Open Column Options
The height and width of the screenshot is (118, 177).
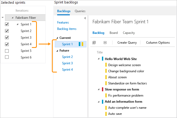point(158,43)
